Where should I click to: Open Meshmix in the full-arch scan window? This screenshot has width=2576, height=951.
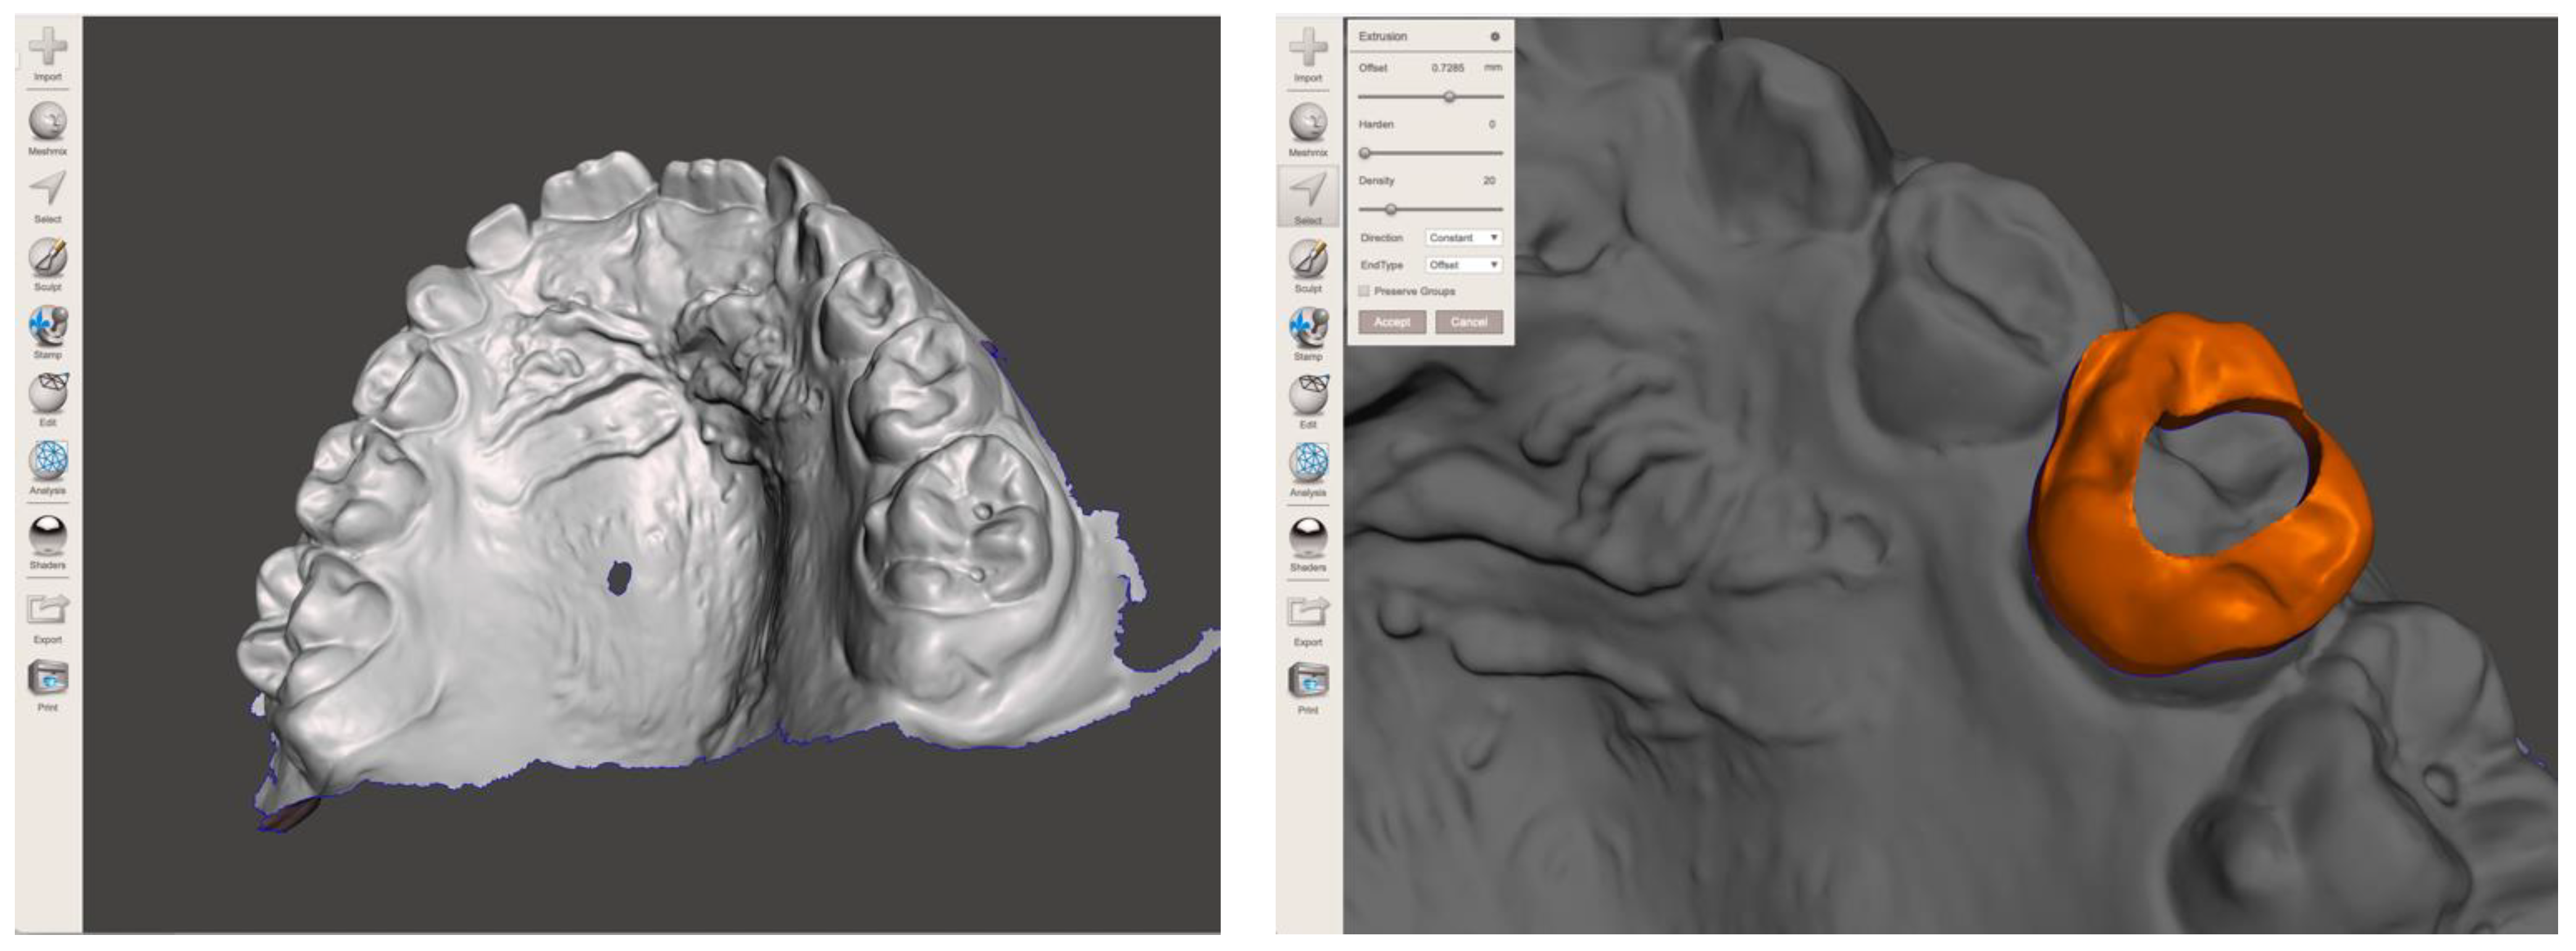tap(47, 122)
